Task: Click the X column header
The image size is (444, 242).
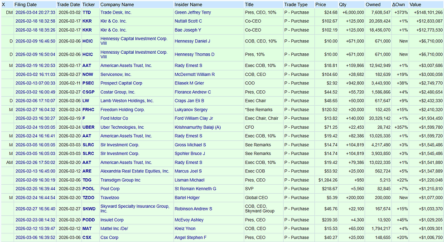Action: (4, 5)
